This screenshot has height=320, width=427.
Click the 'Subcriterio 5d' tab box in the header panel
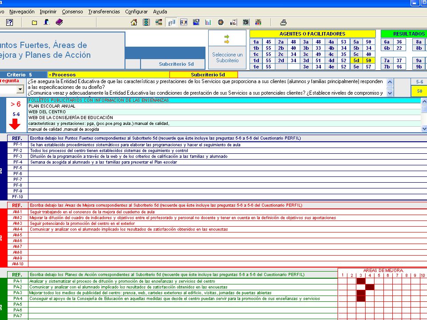tap(173, 64)
